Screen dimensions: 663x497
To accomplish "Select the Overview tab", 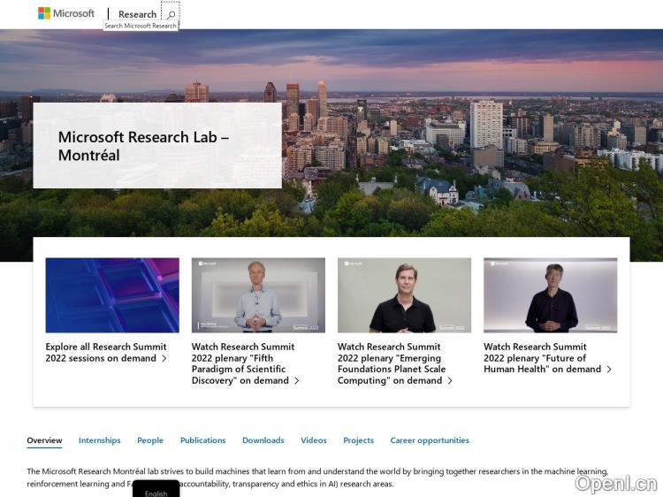I will [44, 440].
